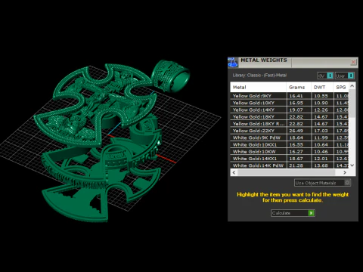Click the horizontal scrollbar thumb

286,172
